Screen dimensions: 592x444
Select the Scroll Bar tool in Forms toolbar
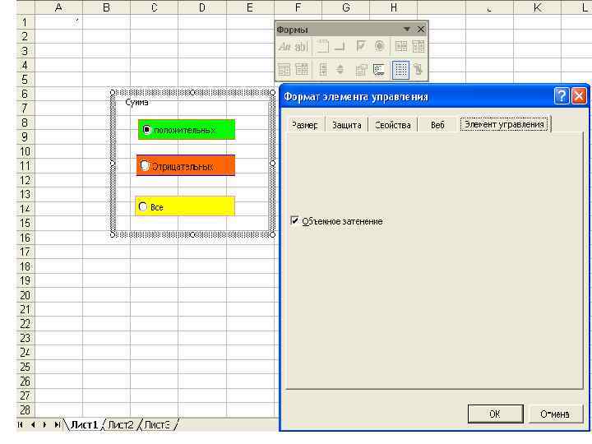coord(323,69)
